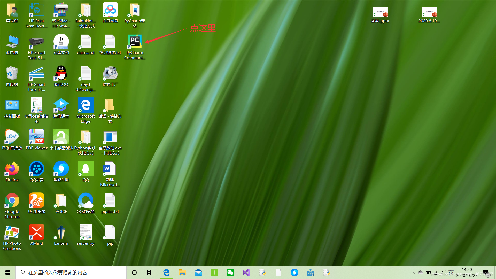The width and height of the screenshot is (496, 279).
Task: Launch XMind shortcut
Action: pyautogui.click(x=36, y=235)
